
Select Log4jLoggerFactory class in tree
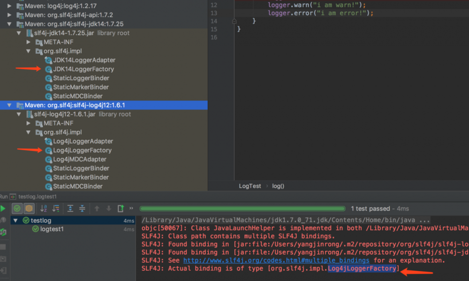82,150
